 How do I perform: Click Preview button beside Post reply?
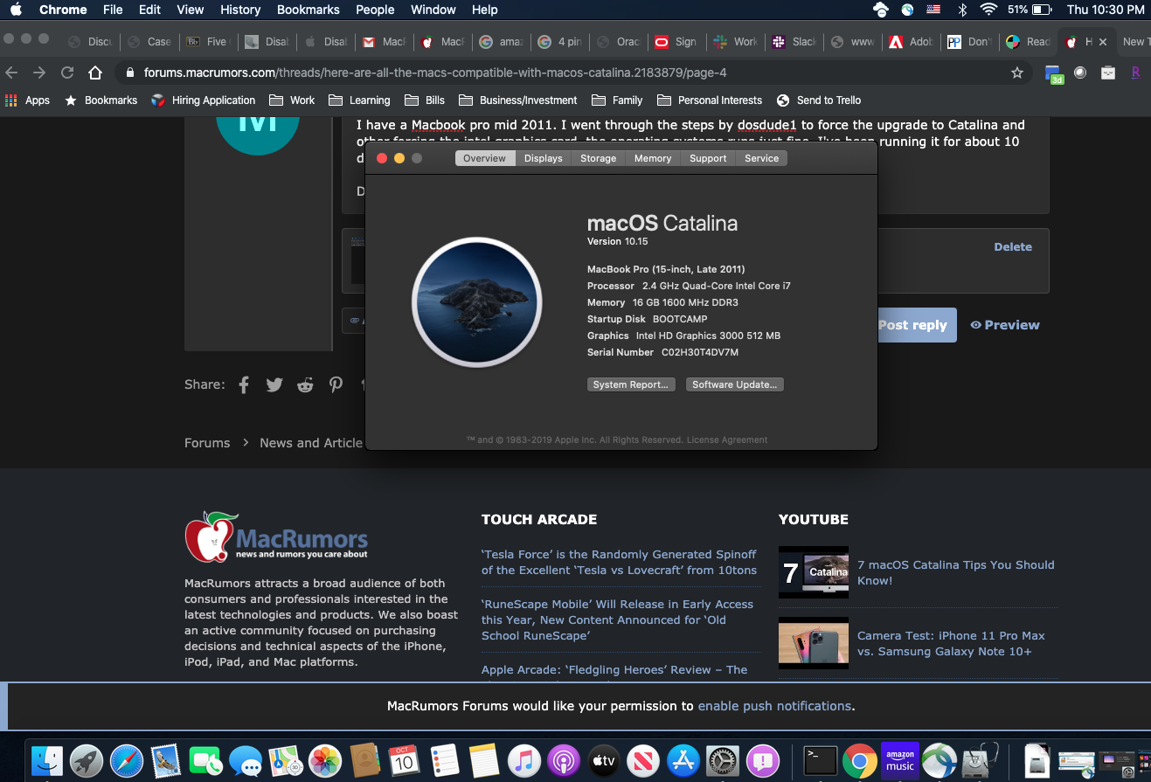1005,325
